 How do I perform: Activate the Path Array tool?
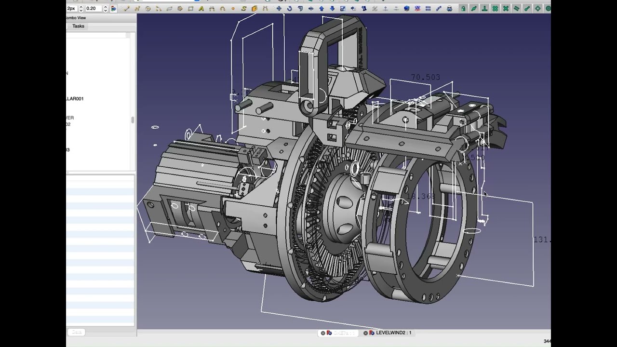tap(438, 9)
